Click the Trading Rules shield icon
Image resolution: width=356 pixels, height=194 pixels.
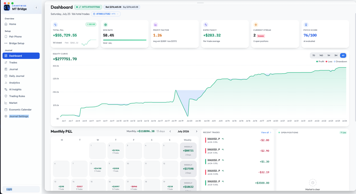pos(6,96)
